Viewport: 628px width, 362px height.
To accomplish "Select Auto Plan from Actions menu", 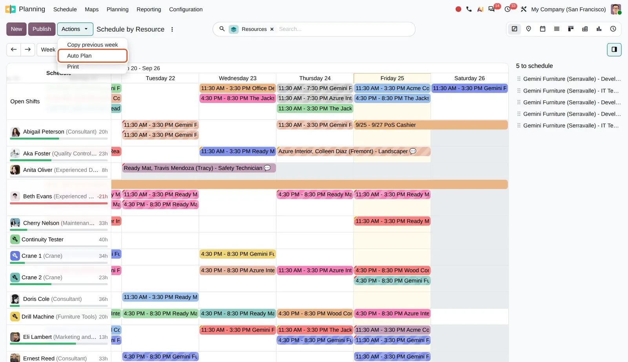I will click(93, 56).
